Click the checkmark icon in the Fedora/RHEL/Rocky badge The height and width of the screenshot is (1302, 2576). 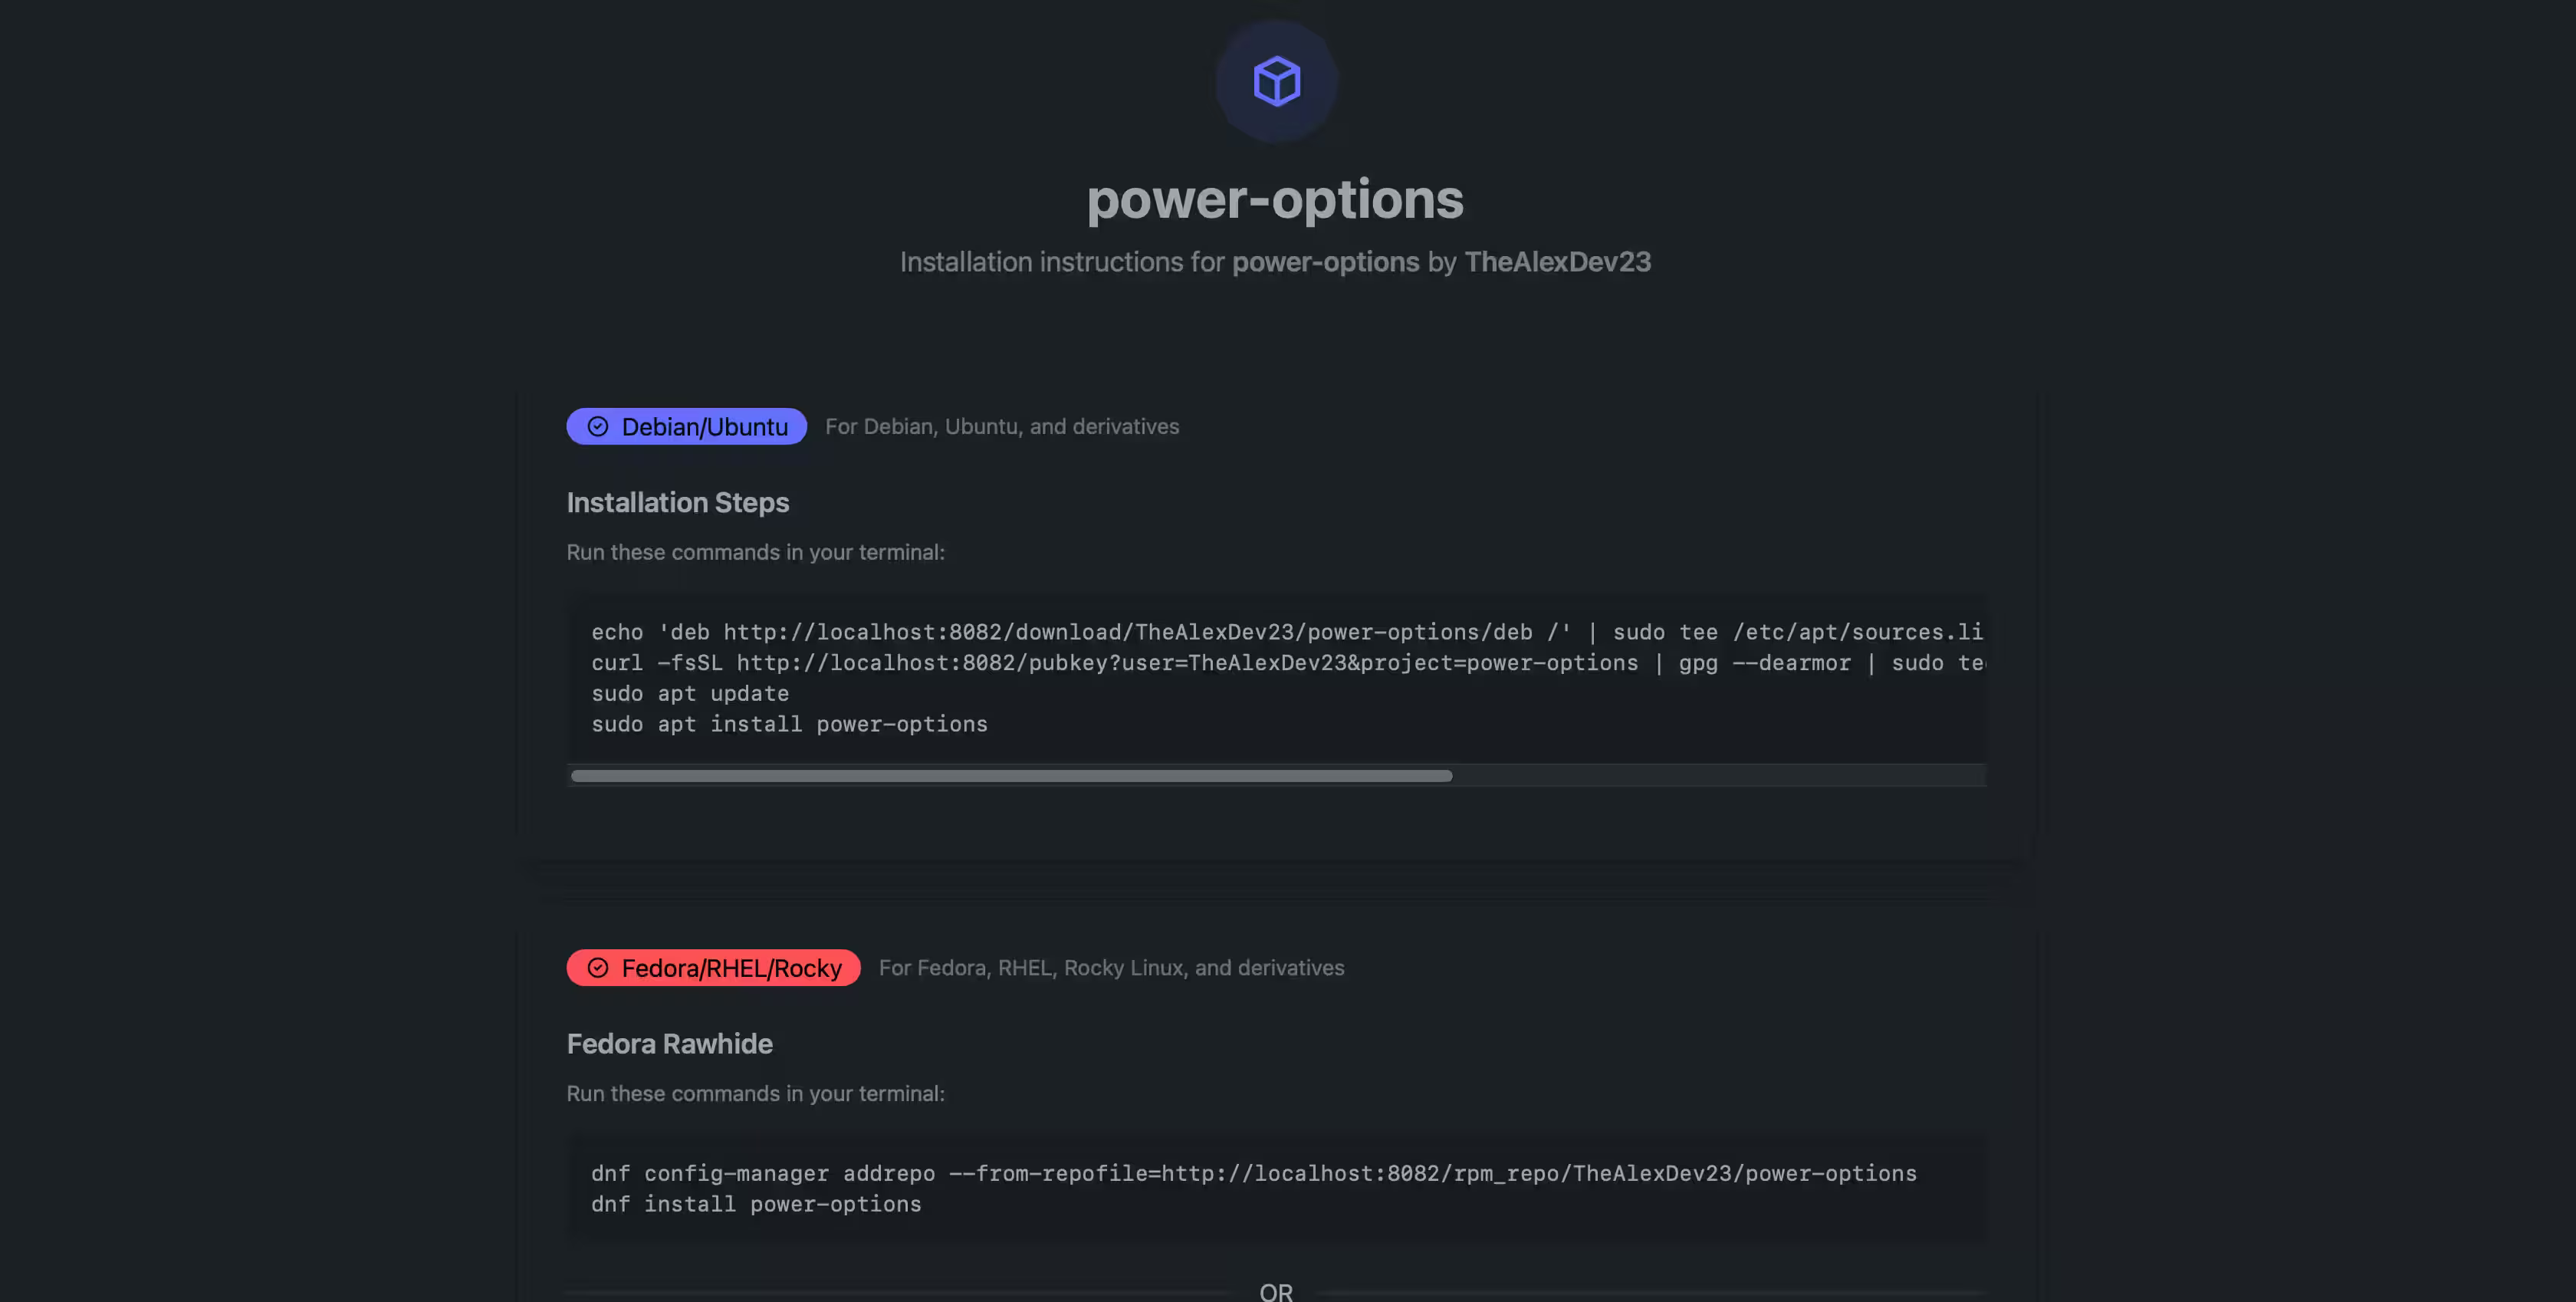[x=597, y=967]
